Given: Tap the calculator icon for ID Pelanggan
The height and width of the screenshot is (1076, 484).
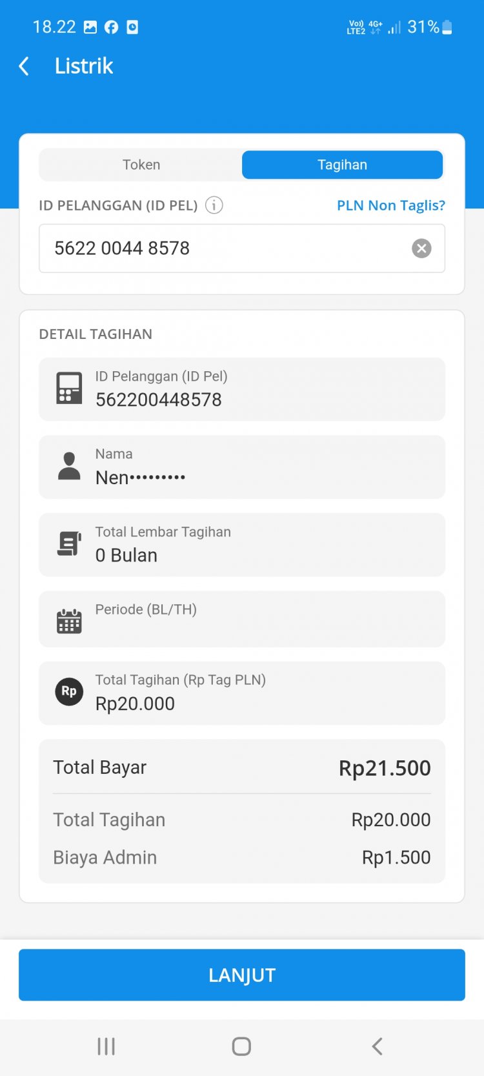Looking at the screenshot, I should (69, 388).
